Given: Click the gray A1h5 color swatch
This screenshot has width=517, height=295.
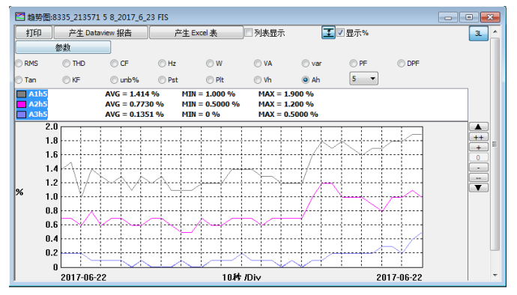Looking at the screenshot, I should [22, 94].
